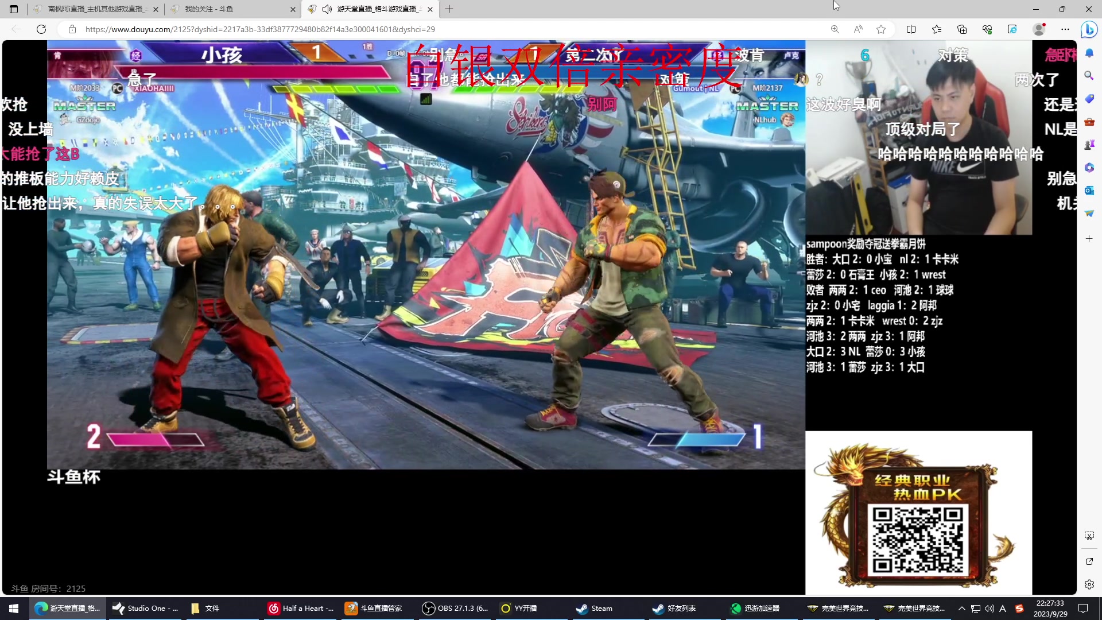
Task: Open the split screen view
Action: tap(911, 29)
